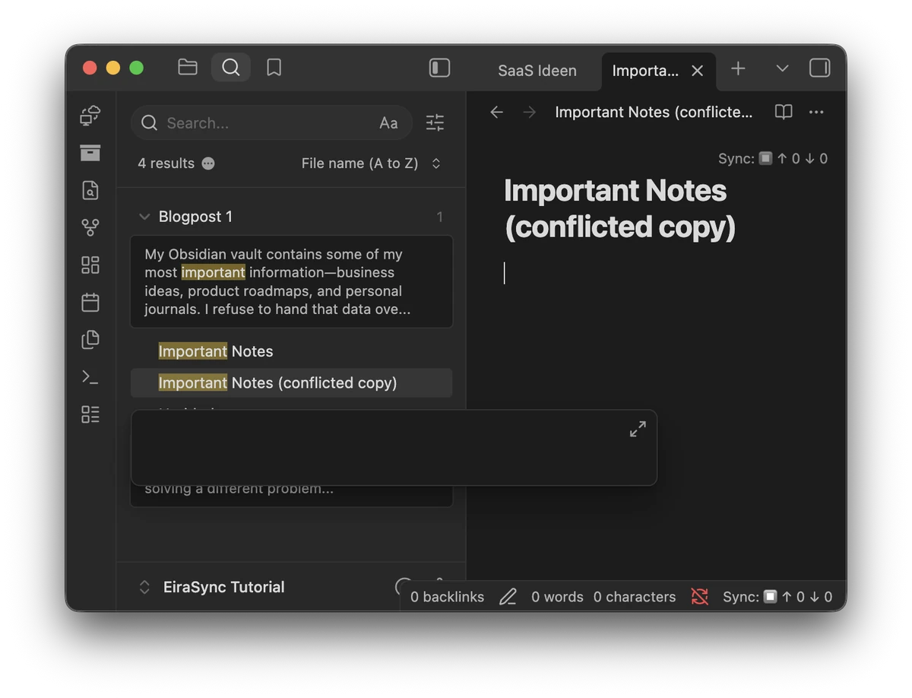Open the files folder pane icon
Screen dimensions: 912x698
click(x=188, y=68)
